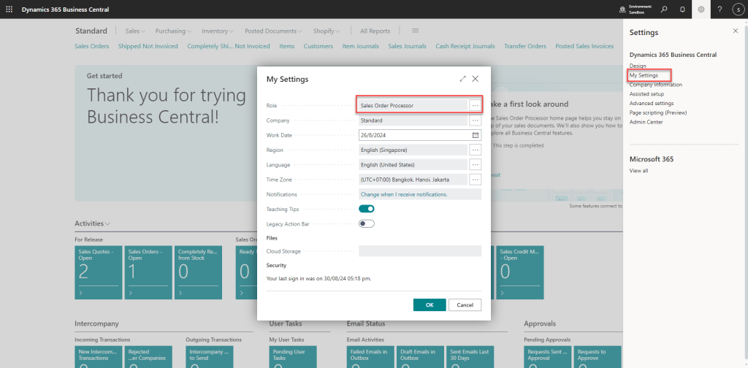Expand My Settings dialog to full screen
Image resolution: width=748 pixels, height=368 pixels.
point(462,79)
